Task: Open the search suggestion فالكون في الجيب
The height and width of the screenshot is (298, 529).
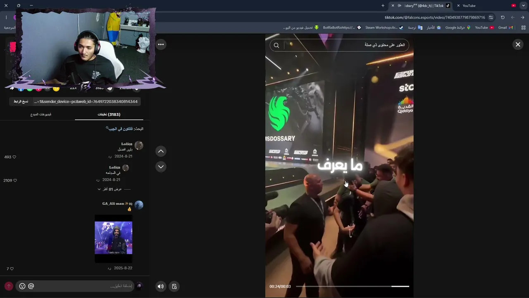Action: 124,129
